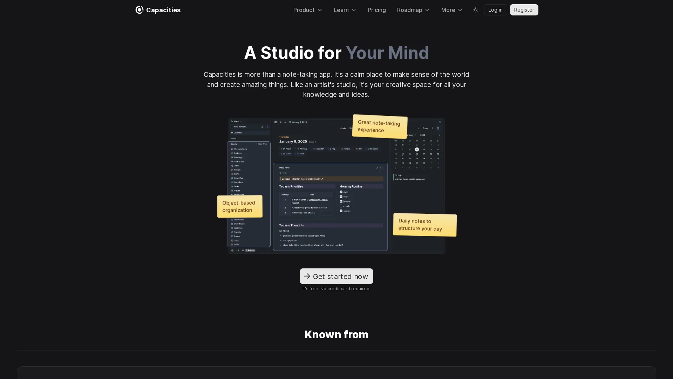
Task: Click search icon beside New content
Action: coord(262,127)
